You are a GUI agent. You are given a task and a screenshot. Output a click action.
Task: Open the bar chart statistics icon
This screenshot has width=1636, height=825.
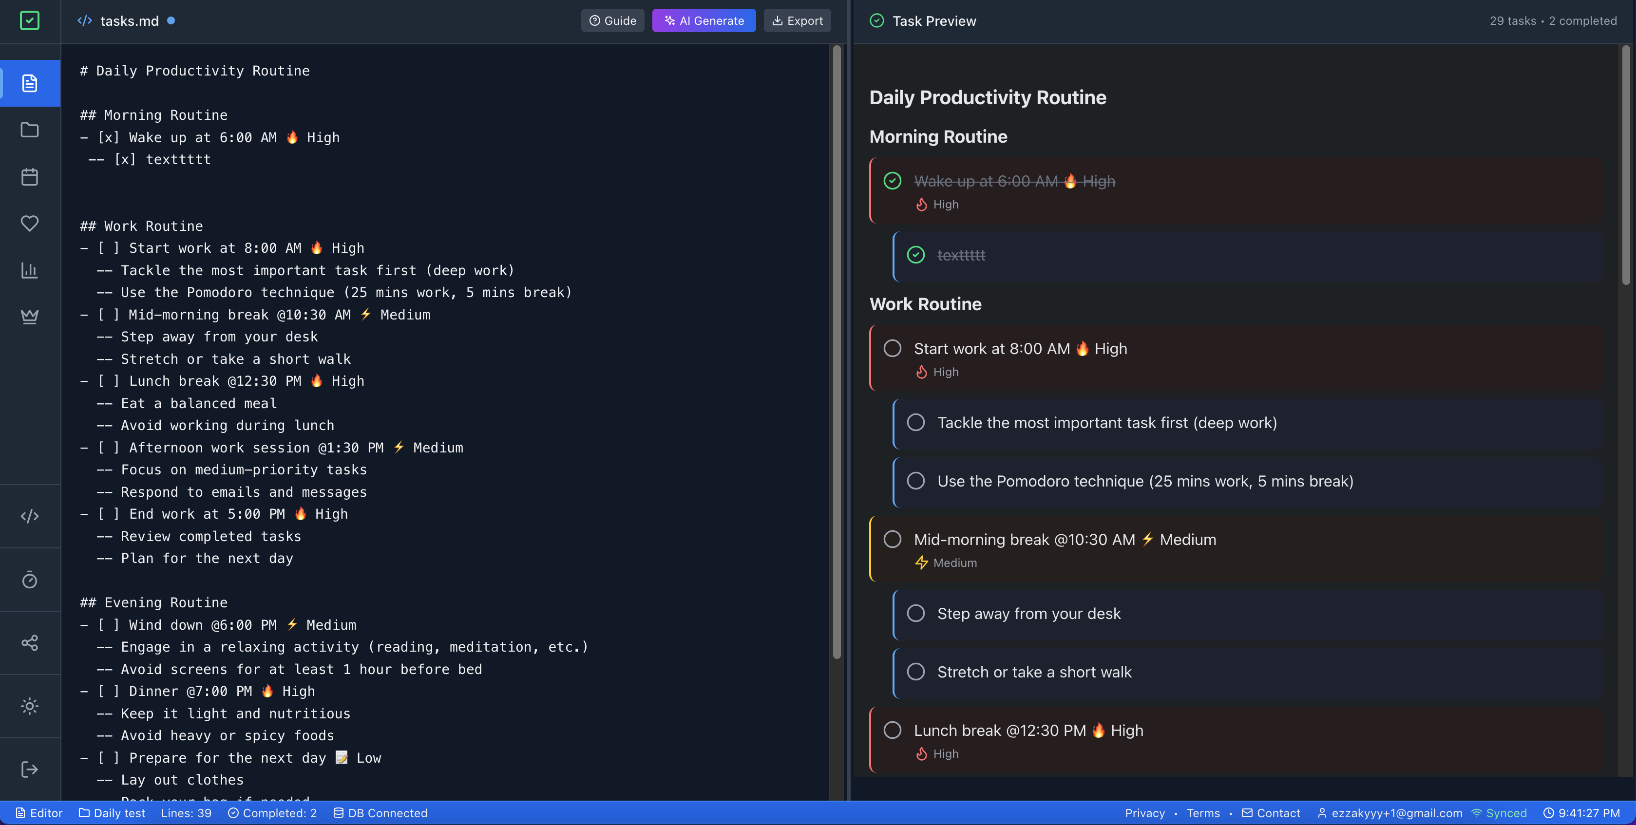pyautogui.click(x=30, y=270)
